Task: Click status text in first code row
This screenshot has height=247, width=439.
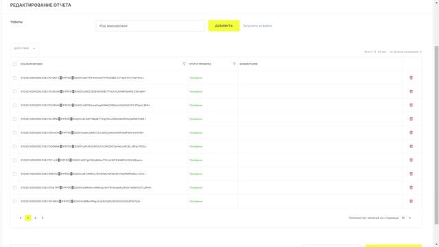Action: click(x=195, y=78)
